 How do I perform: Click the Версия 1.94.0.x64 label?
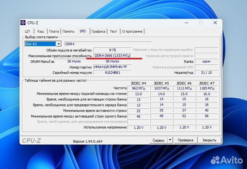point(87,141)
